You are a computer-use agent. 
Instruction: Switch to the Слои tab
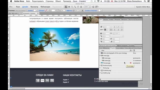[x=101, y=48]
